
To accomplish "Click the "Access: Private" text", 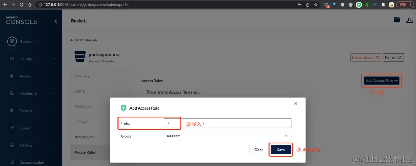I will (102, 61).
